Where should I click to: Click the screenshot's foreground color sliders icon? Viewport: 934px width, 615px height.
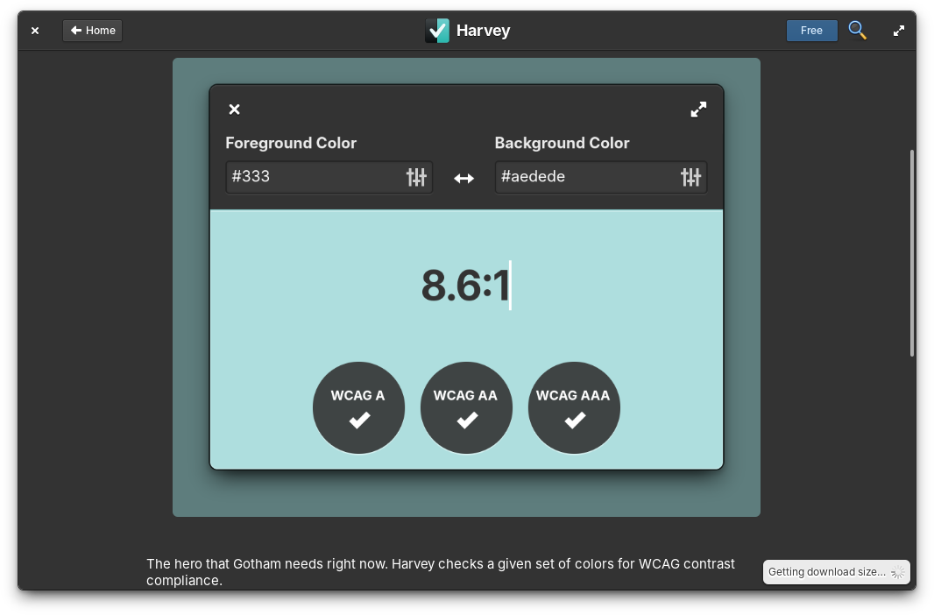[x=416, y=177]
